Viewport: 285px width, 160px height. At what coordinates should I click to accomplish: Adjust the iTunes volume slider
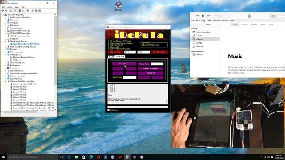tap(217, 16)
